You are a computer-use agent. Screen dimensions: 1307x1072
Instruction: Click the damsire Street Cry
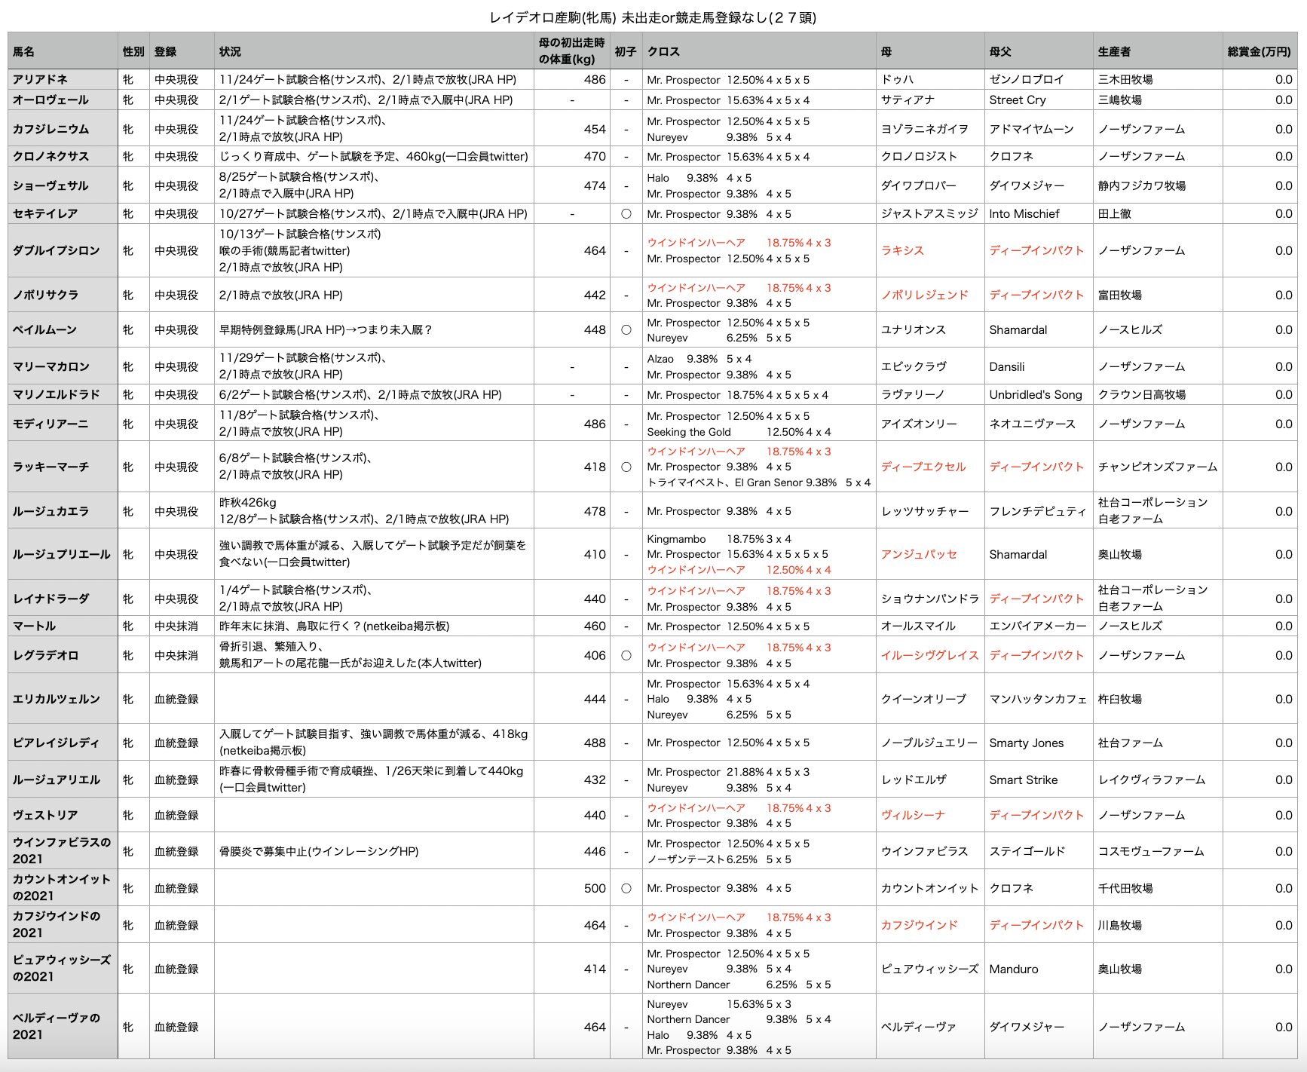point(1018,100)
